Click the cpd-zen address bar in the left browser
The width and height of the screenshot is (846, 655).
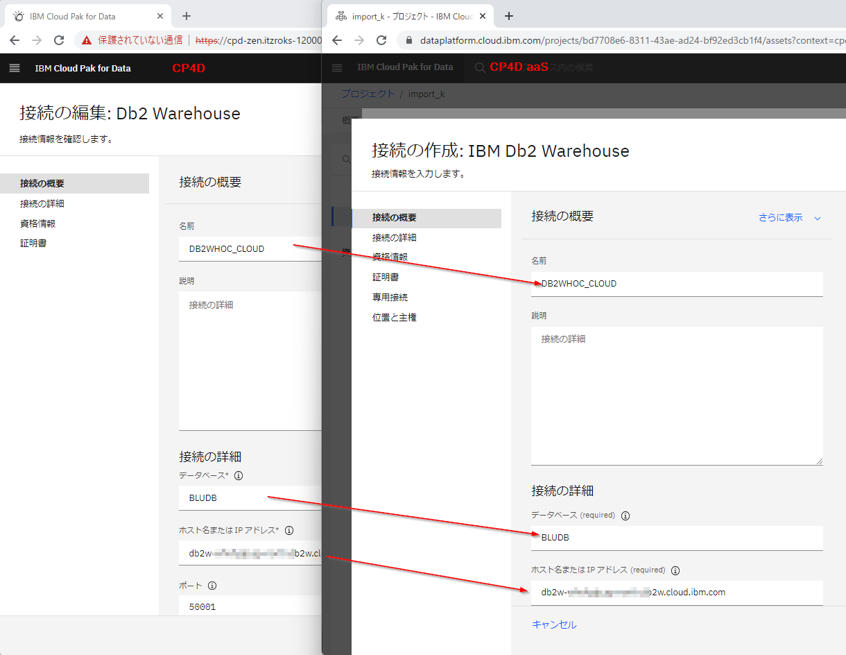(x=199, y=40)
